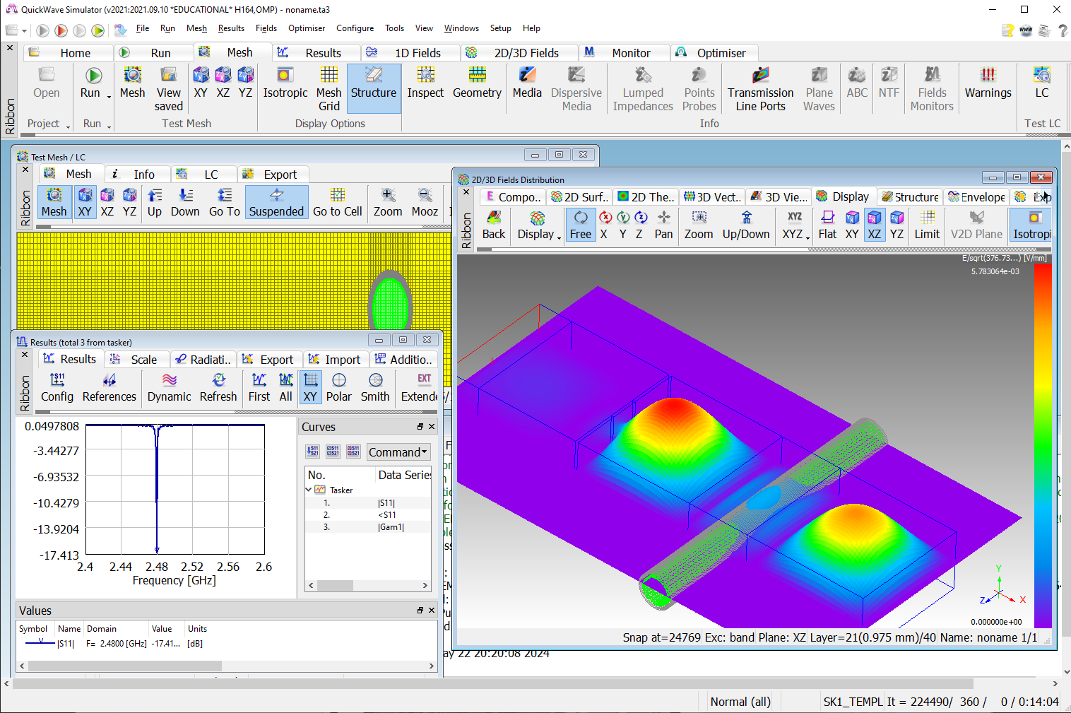Collapse the Tasker tree node

click(309, 490)
